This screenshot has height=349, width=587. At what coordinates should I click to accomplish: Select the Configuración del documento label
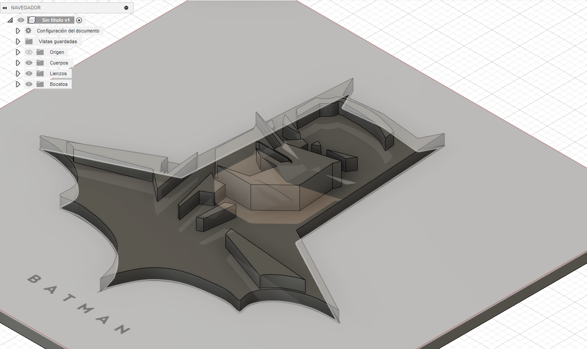(x=68, y=31)
